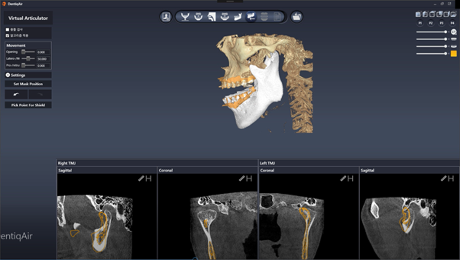
Task: Click pencil icon in Right TMJ Sagittal view
Action: [141, 179]
